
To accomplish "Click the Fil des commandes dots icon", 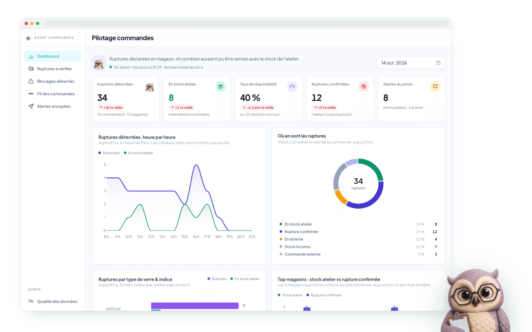I will point(31,94).
